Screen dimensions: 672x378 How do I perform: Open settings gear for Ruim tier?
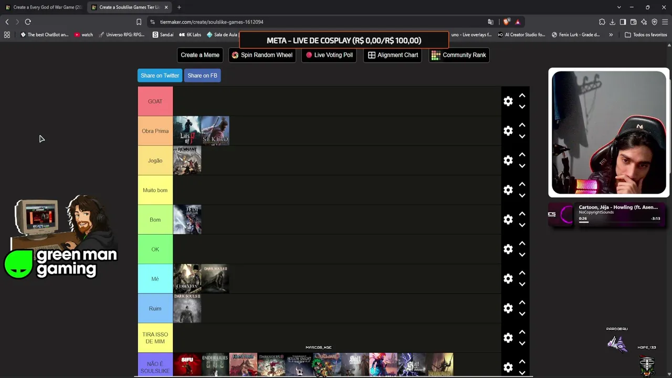(508, 308)
